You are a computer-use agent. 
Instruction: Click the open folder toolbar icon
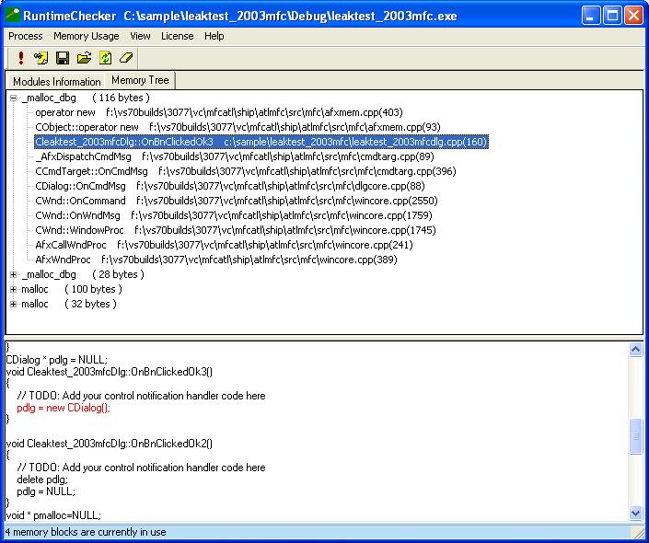(x=84, y=58)
